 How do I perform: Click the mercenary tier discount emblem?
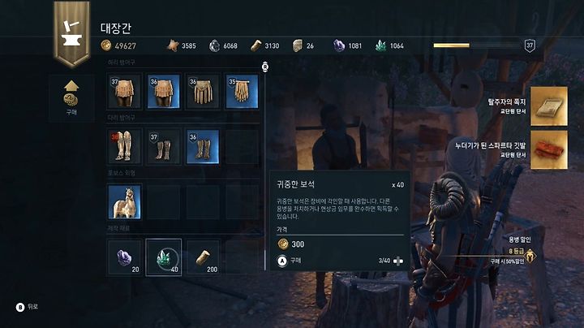tap(530, 257)
